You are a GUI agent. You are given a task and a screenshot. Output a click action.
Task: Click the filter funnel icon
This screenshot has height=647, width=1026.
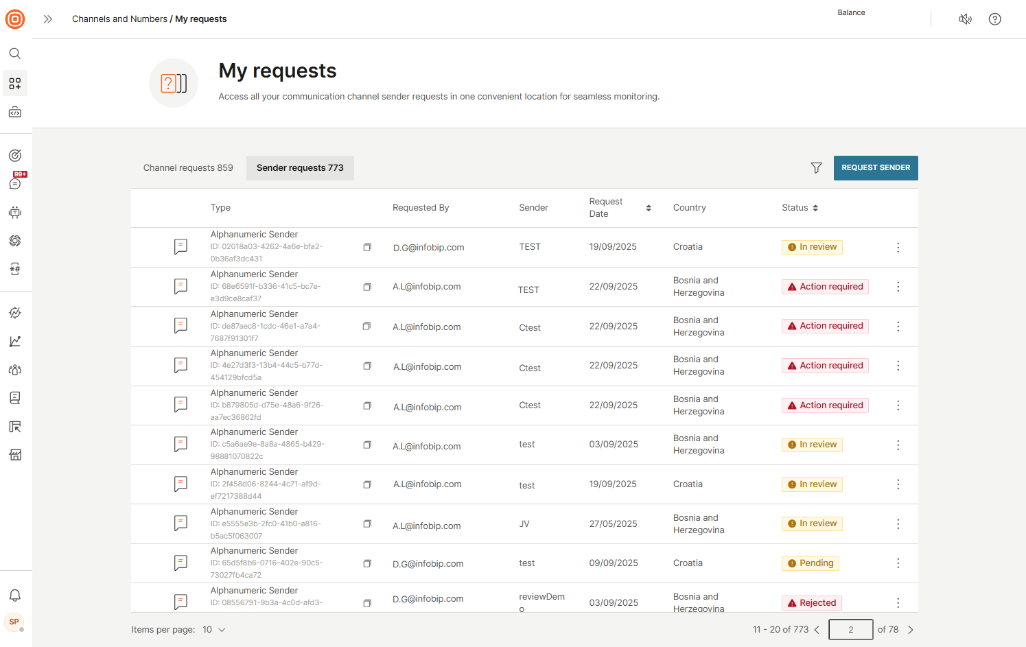816,168
